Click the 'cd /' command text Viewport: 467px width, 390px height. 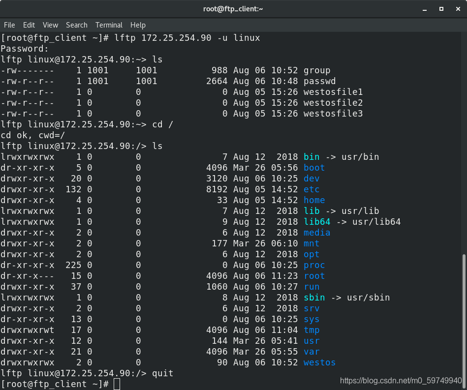click(x=162, y=124)
